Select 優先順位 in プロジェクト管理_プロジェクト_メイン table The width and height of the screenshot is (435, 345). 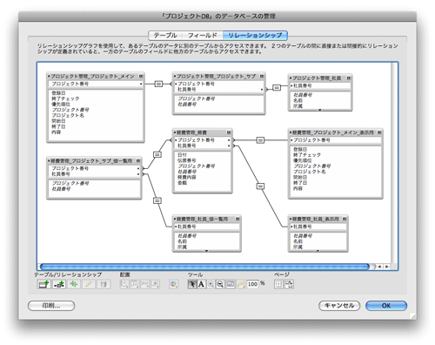click(61, 104)
